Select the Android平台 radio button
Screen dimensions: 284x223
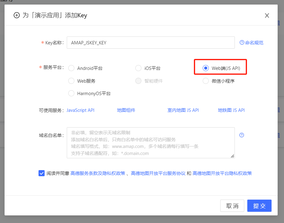coord(71,68)
